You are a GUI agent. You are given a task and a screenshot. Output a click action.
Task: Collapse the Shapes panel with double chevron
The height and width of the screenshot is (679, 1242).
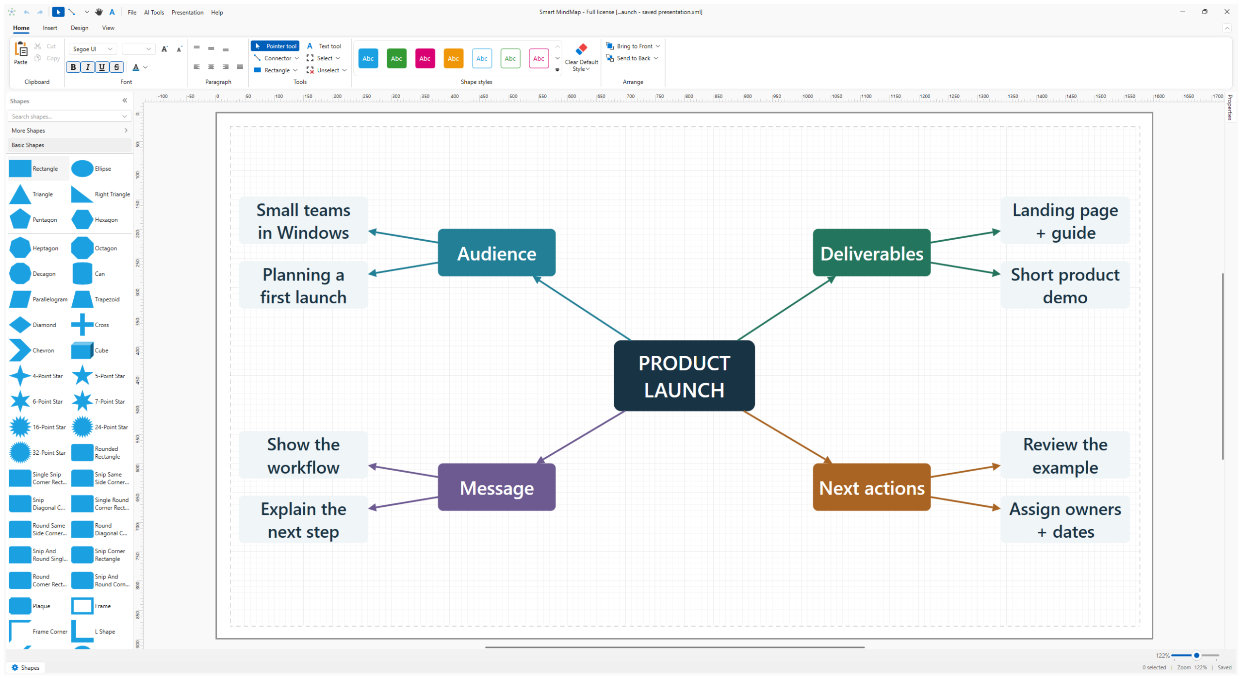(125, 101)
